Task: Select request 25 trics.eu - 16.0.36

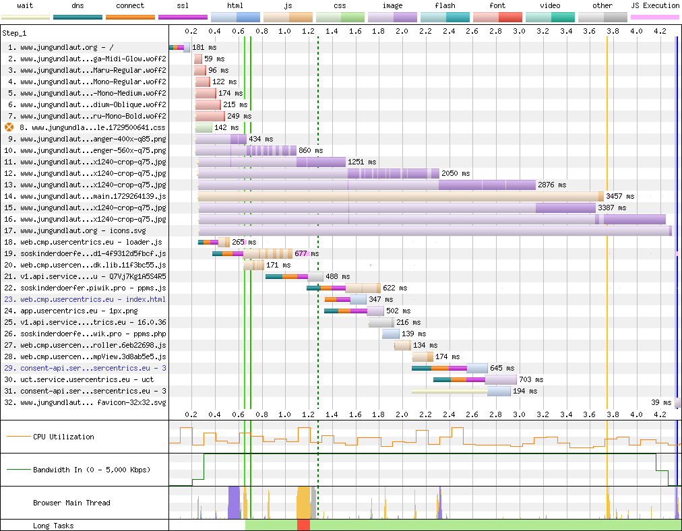Action: 85,322
